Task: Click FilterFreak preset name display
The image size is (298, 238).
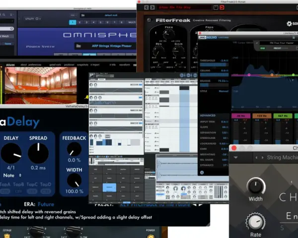Action: pos(184,7)
